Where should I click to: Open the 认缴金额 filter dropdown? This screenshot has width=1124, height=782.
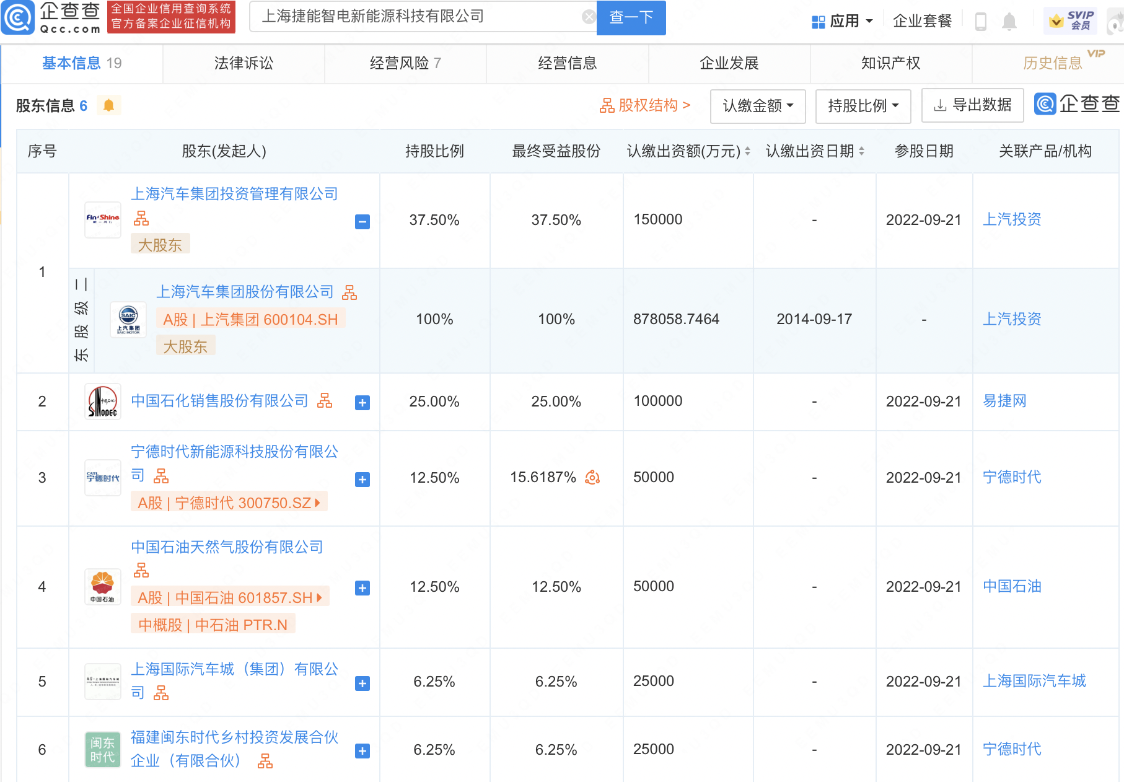(758, 106)
